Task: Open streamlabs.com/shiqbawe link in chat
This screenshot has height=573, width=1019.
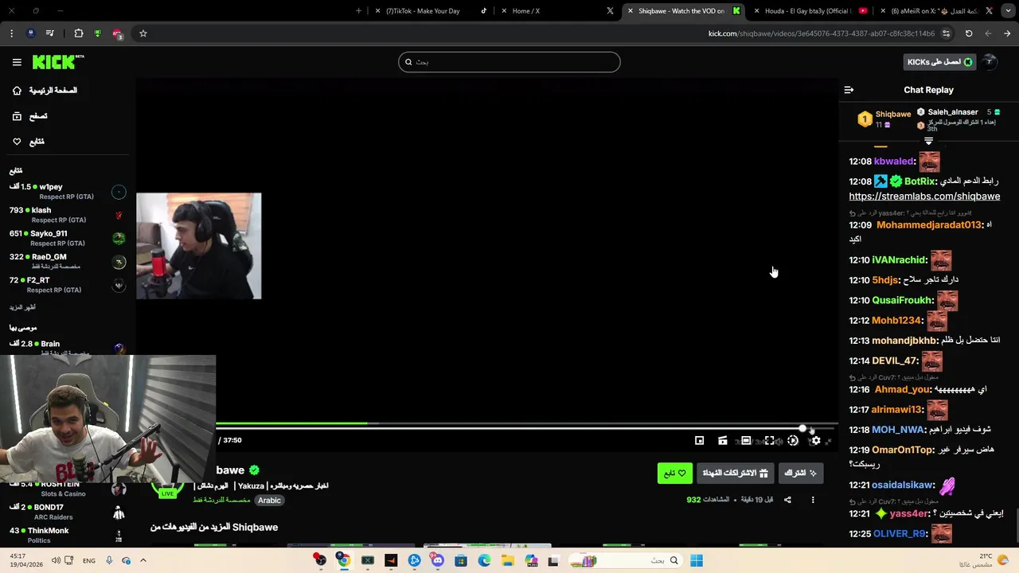Action: click(x=924, y=196)
